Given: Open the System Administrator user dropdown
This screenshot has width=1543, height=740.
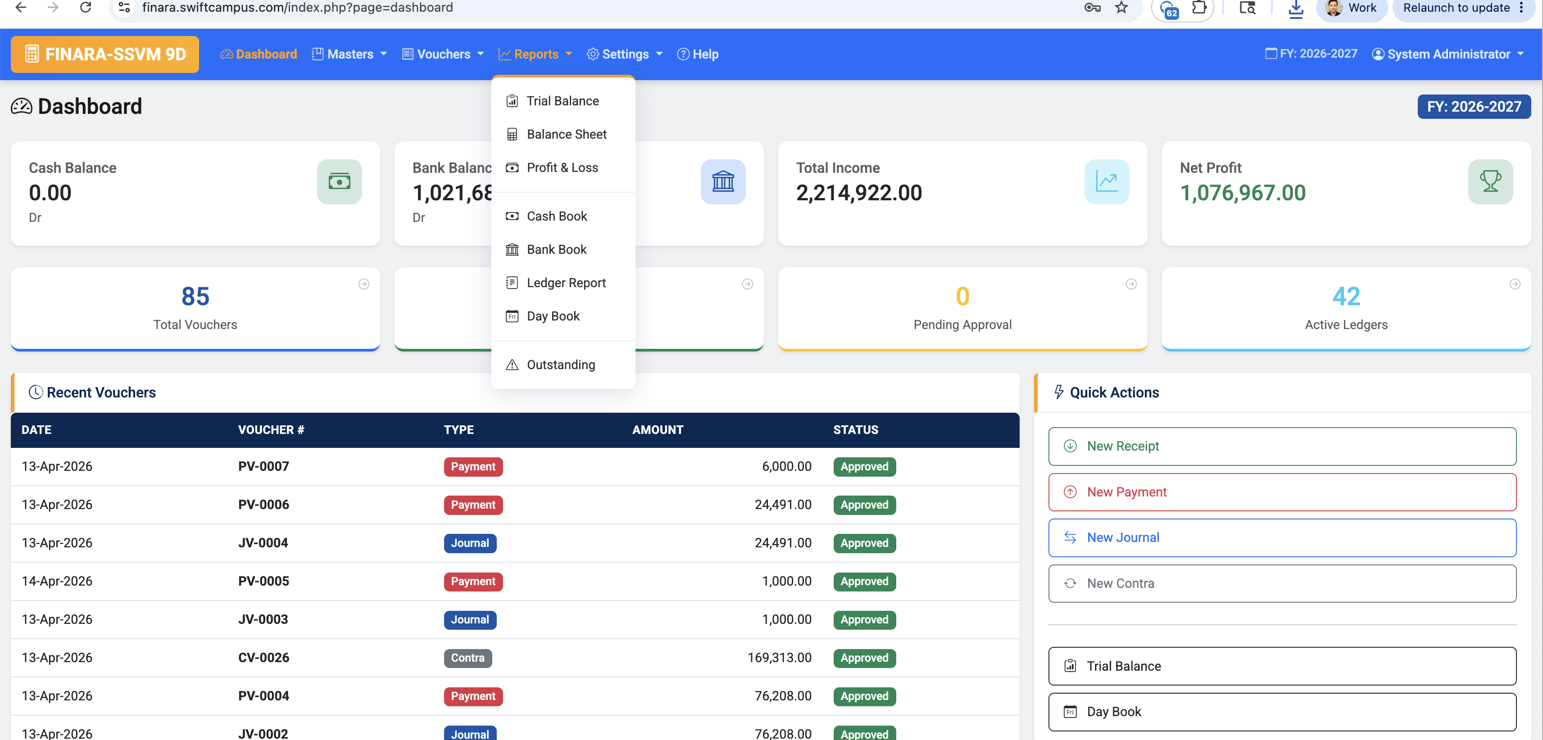Looking at the screenshot, I should point(1448,54).
